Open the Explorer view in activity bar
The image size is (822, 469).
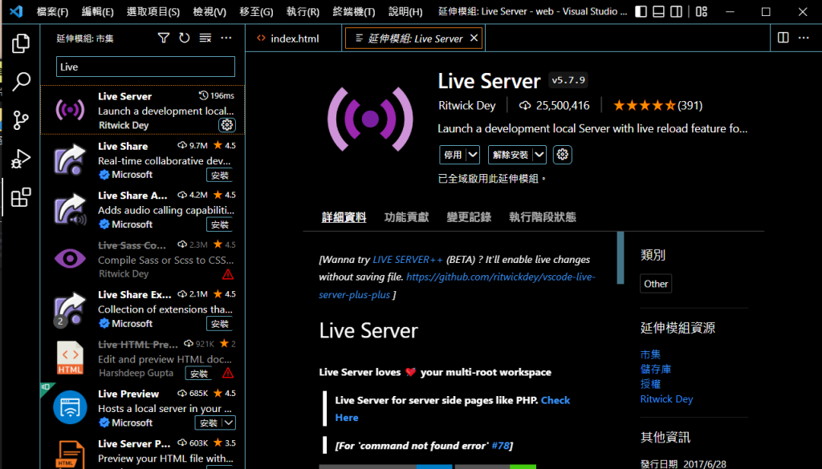(21, 43)
